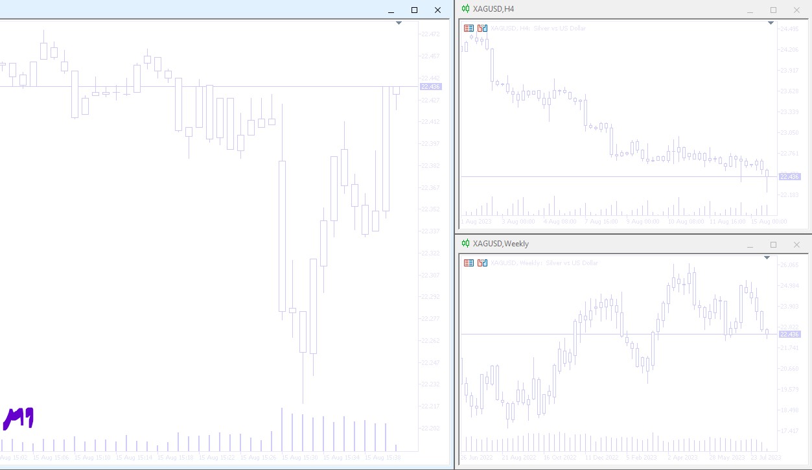The height and width of the screenshot is (470, 812).
Task: Close the XAGUSD,H4 chart window
Action: [796, 10]
